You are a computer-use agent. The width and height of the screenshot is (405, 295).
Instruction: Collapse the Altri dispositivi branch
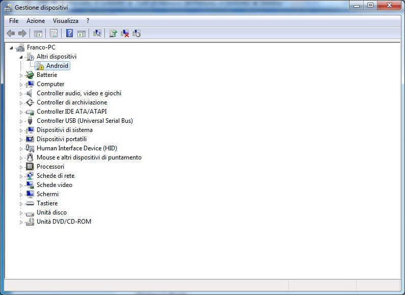click(21, 57)
